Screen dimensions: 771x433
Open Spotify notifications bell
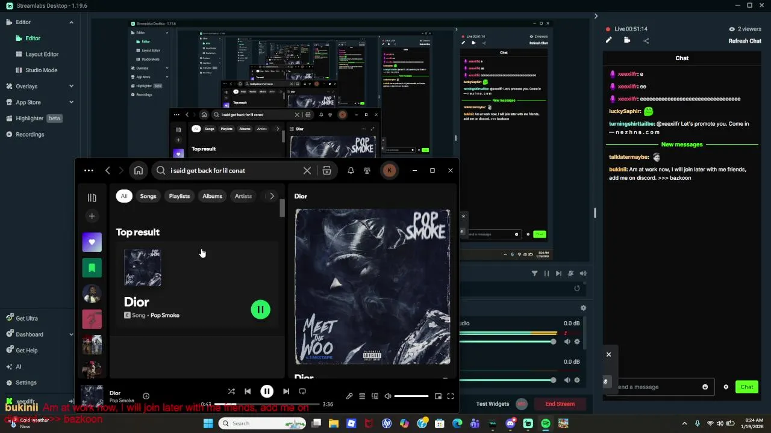(351, 171)
